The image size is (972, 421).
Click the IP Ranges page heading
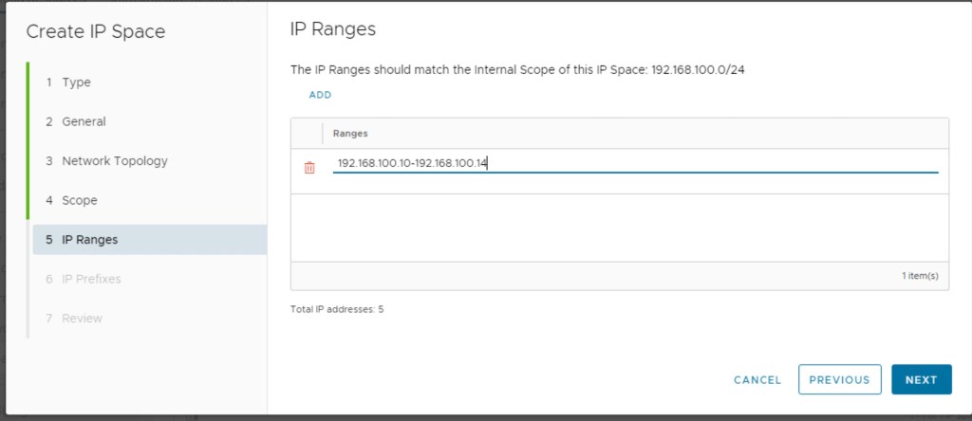[x=332, y=29]
